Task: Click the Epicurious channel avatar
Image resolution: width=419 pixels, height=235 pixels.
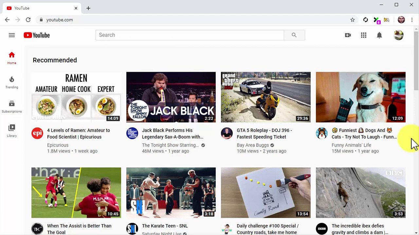Action: click(x=37, y=133)
